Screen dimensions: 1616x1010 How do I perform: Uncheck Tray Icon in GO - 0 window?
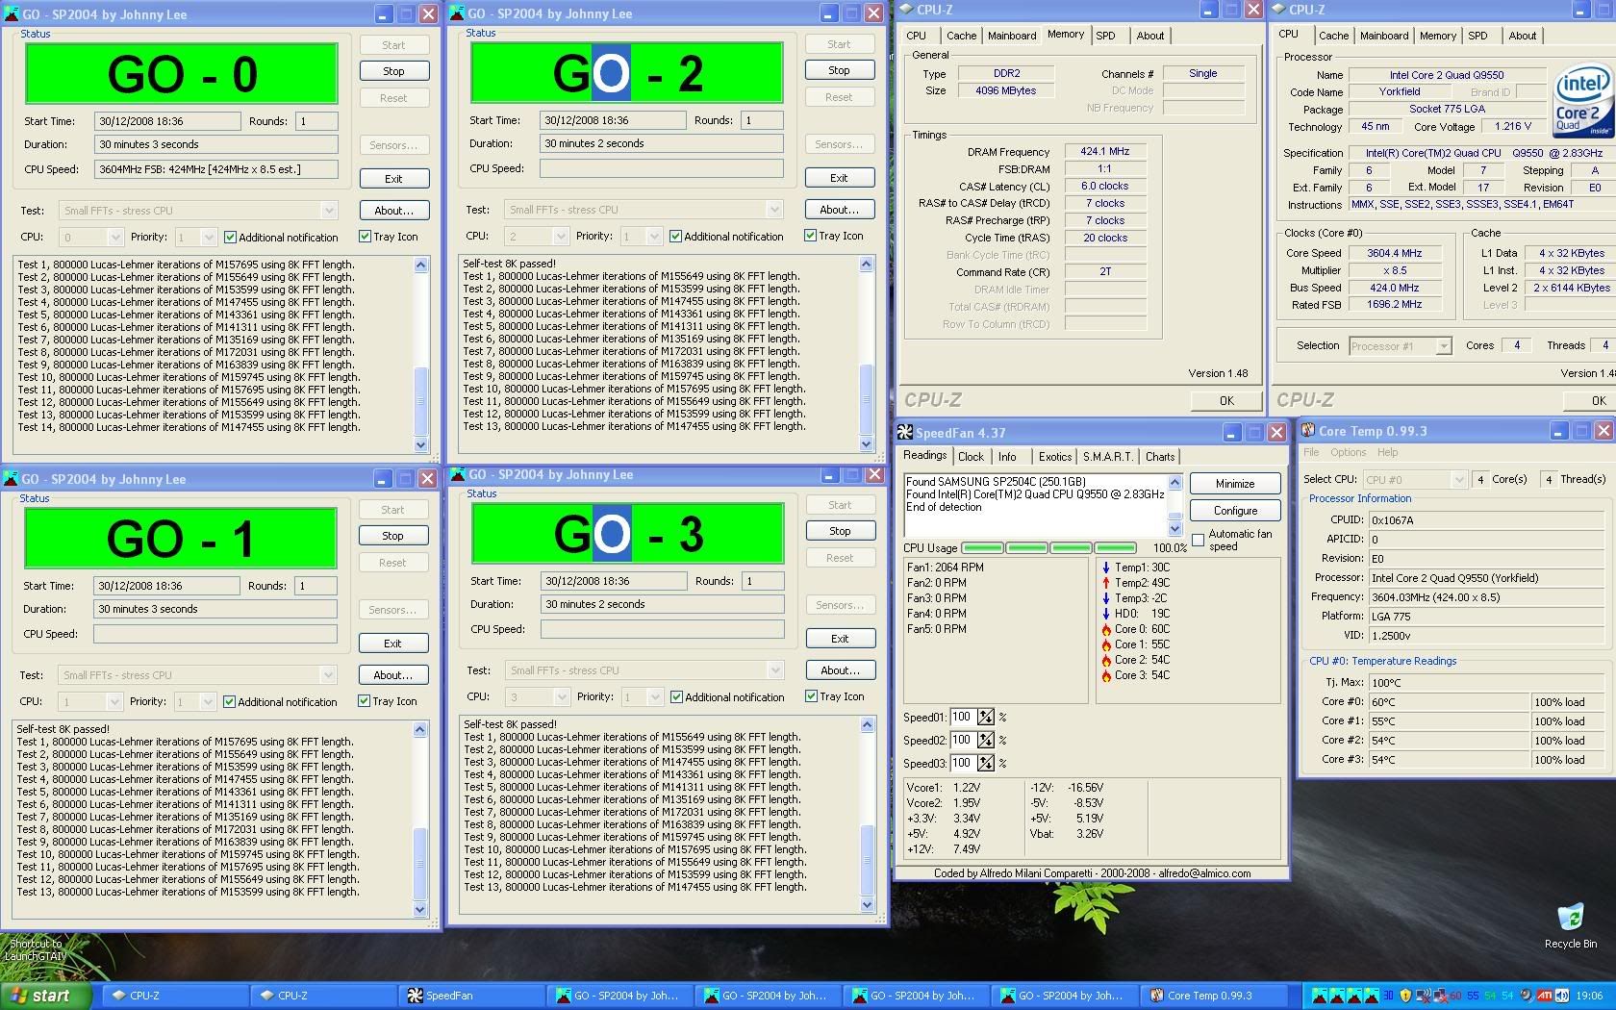(x=366, y=237)
